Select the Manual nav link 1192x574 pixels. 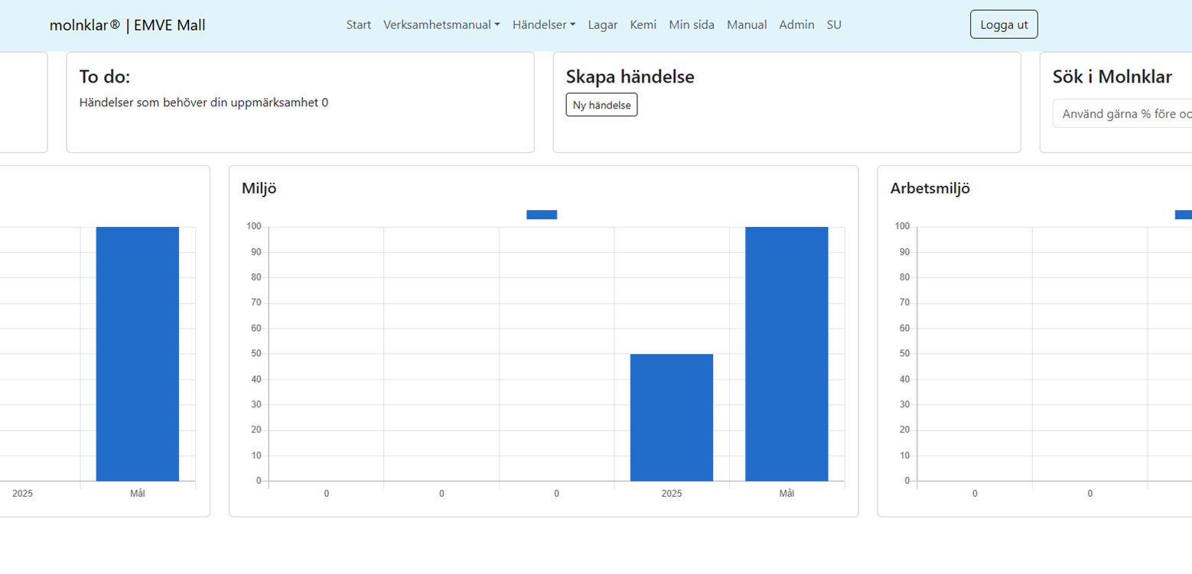click(747, 24)
